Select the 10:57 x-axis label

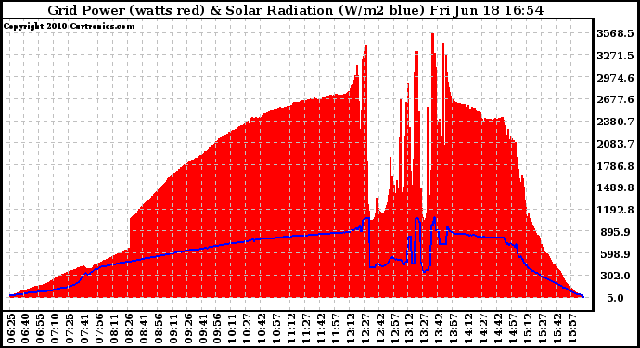[x=276, y=328]
